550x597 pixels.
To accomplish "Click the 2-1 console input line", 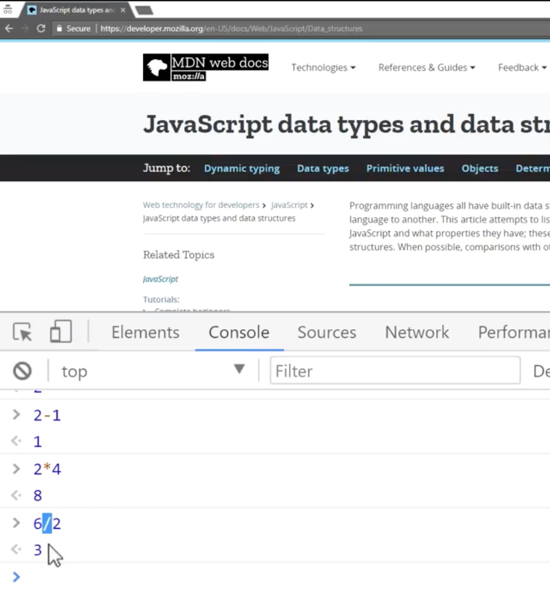I will [x=47, y=415].
